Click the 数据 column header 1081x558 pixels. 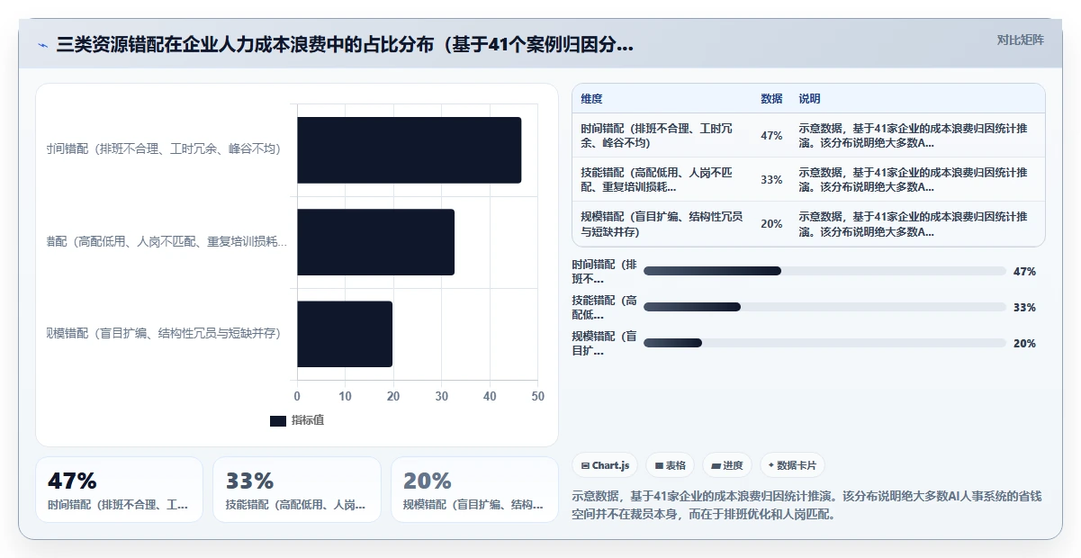pyautogui.click(x=771, y=98)
